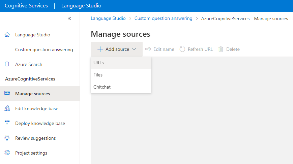Click the Refresh URL toolbar button
The image size is (293, 164).
(196, 49)
